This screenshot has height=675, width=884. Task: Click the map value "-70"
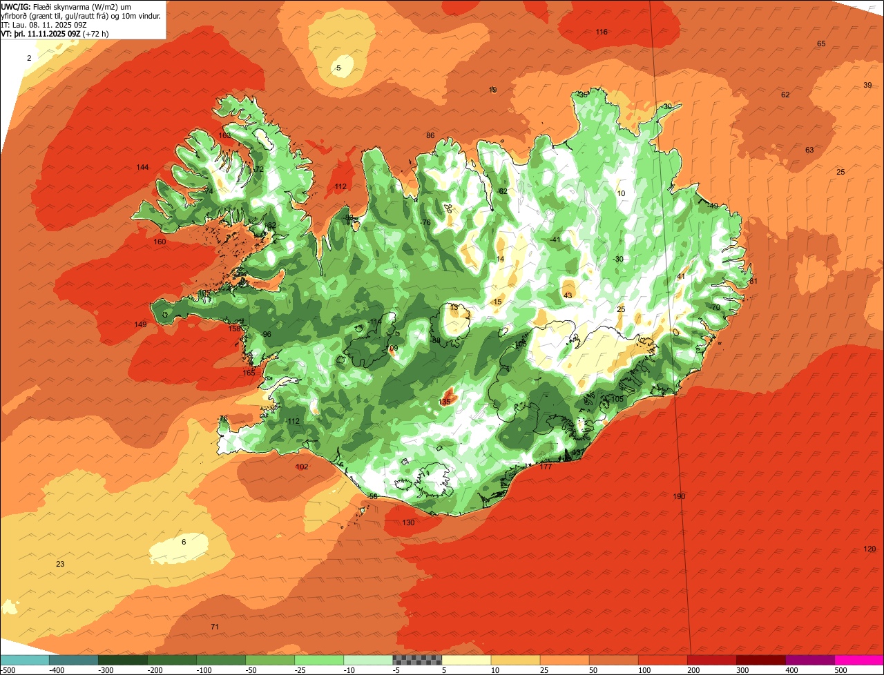pyautogui.click(x=715, y=307)
